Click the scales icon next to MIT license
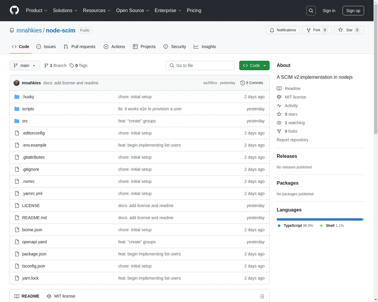378x302 pixels. coord(279,97)
